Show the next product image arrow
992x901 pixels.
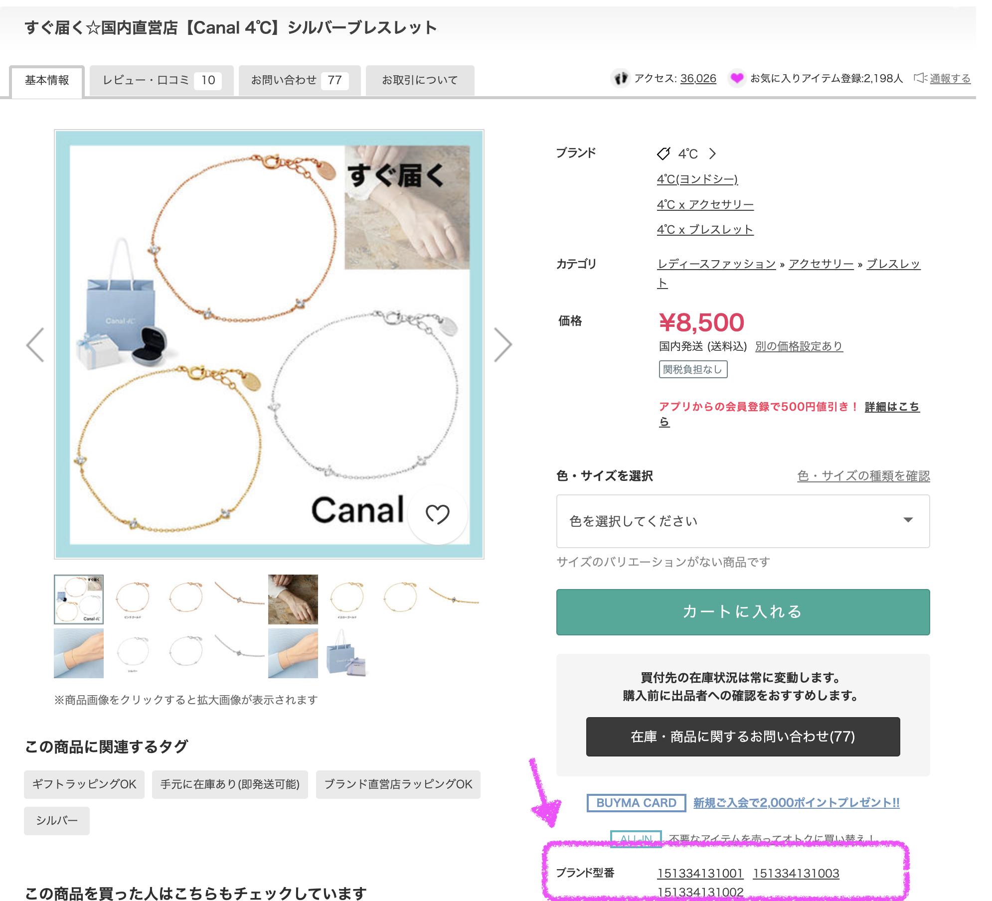[x=503, y=345]
